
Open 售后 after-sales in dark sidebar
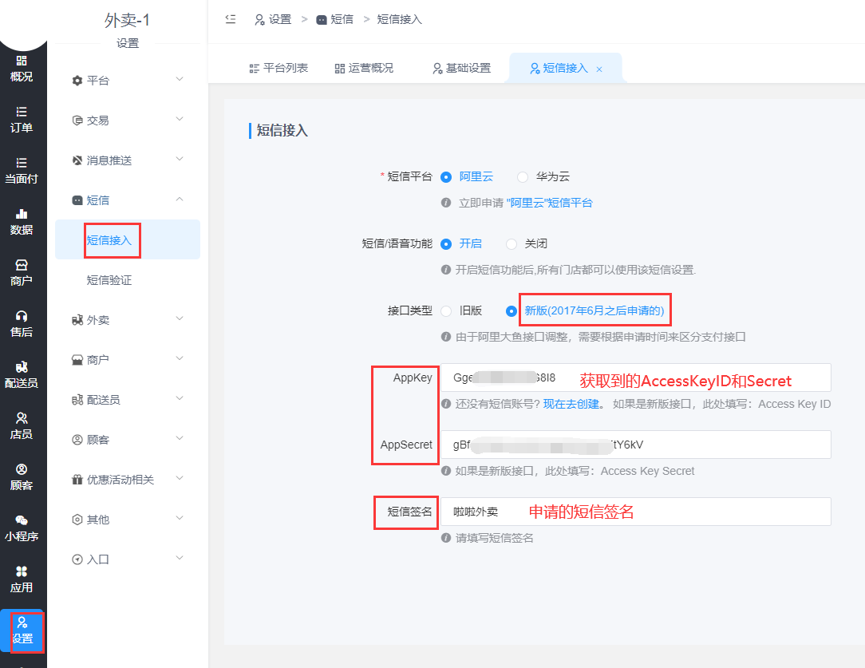[22, 324]
